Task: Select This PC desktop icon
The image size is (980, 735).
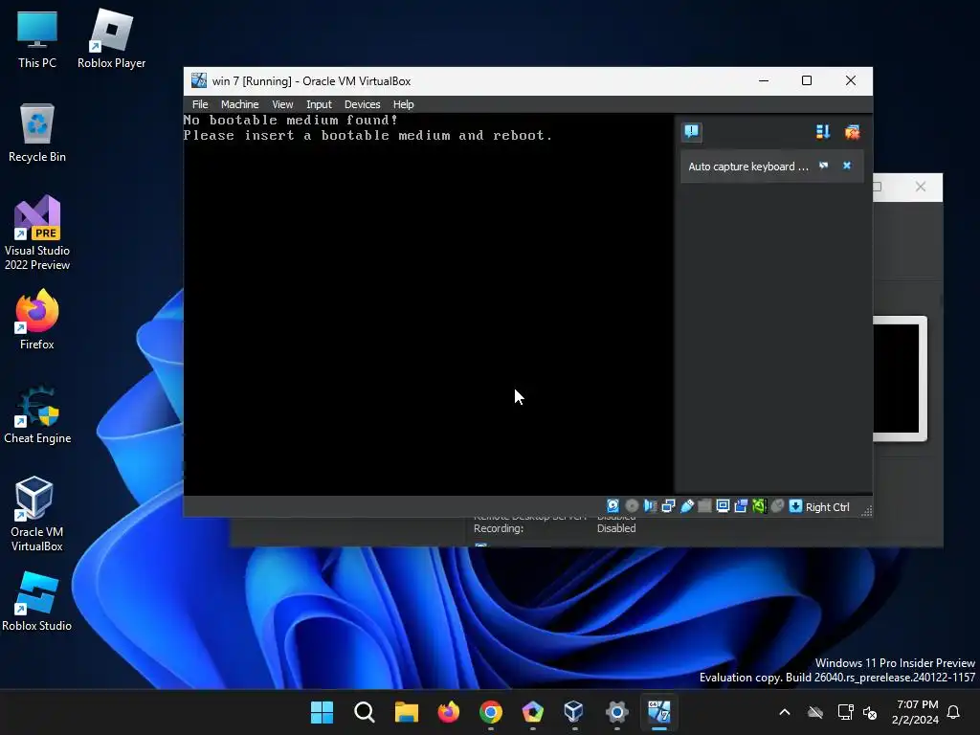Action: click(37, 38)
